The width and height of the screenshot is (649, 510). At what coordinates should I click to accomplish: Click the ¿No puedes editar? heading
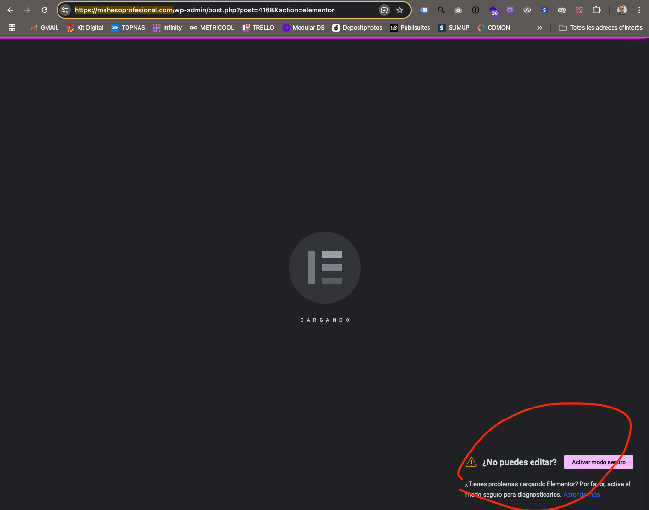[x=520, y=462]
